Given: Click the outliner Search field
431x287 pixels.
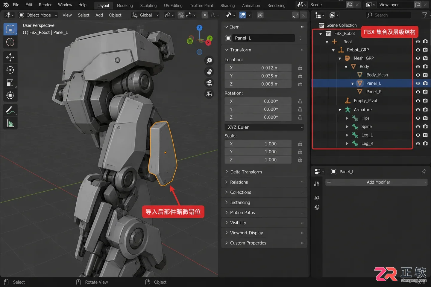Looking at the screenshot, I should (388, 15).
